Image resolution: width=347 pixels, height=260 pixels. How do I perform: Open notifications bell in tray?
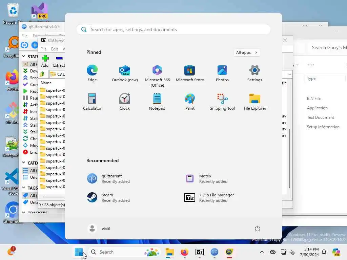click(324, 252)
